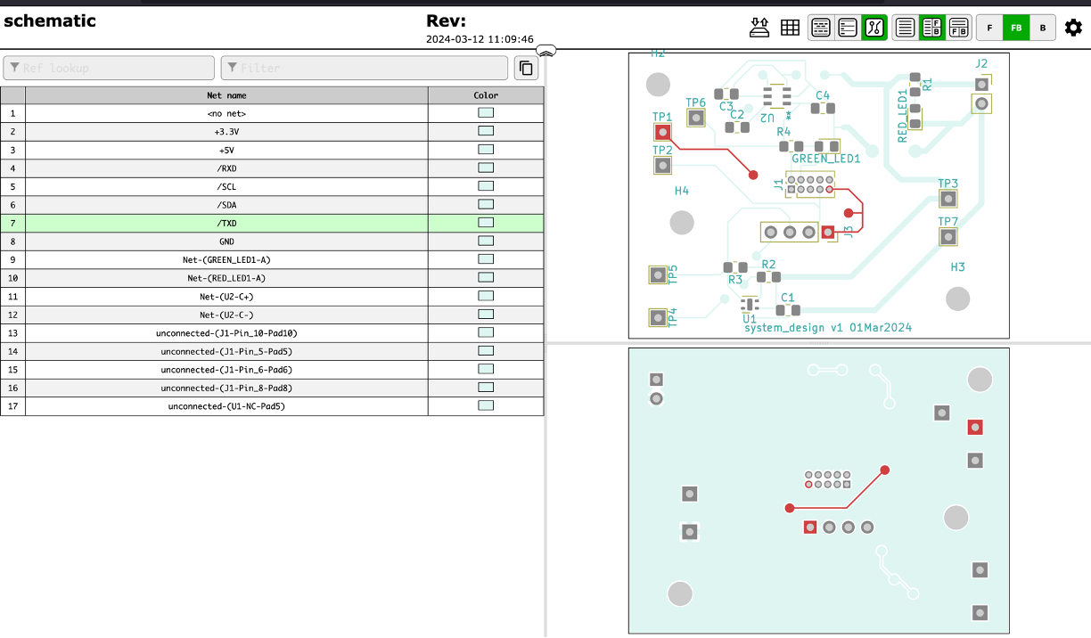1091x638 pixels.
Task: Copy BOM to clipboard icon
Action: click(526, 69)
